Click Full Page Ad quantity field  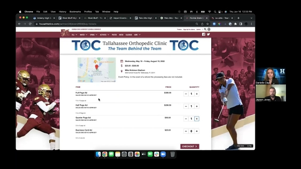[x=191, y=94]
